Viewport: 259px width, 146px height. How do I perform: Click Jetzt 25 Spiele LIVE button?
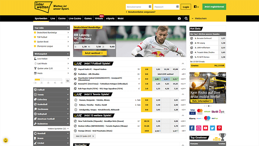coord(85,136)
